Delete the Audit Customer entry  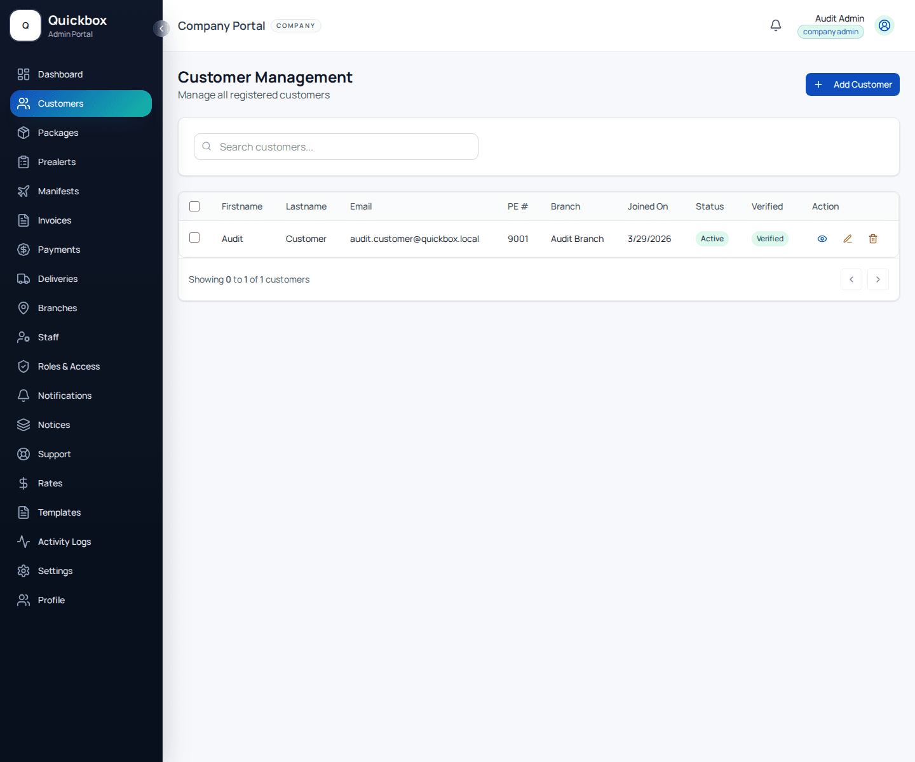(x=873, y=239)
